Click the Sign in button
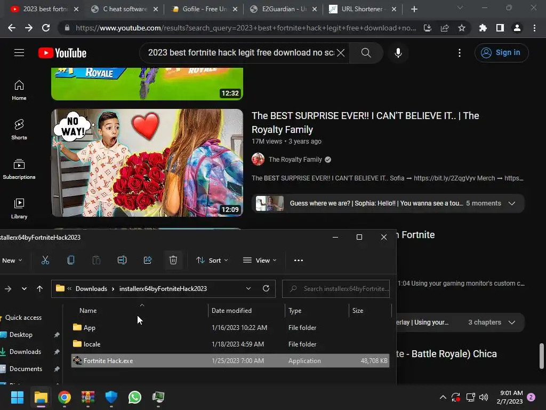Screen dimensions: 546x410 pos(501,53)
